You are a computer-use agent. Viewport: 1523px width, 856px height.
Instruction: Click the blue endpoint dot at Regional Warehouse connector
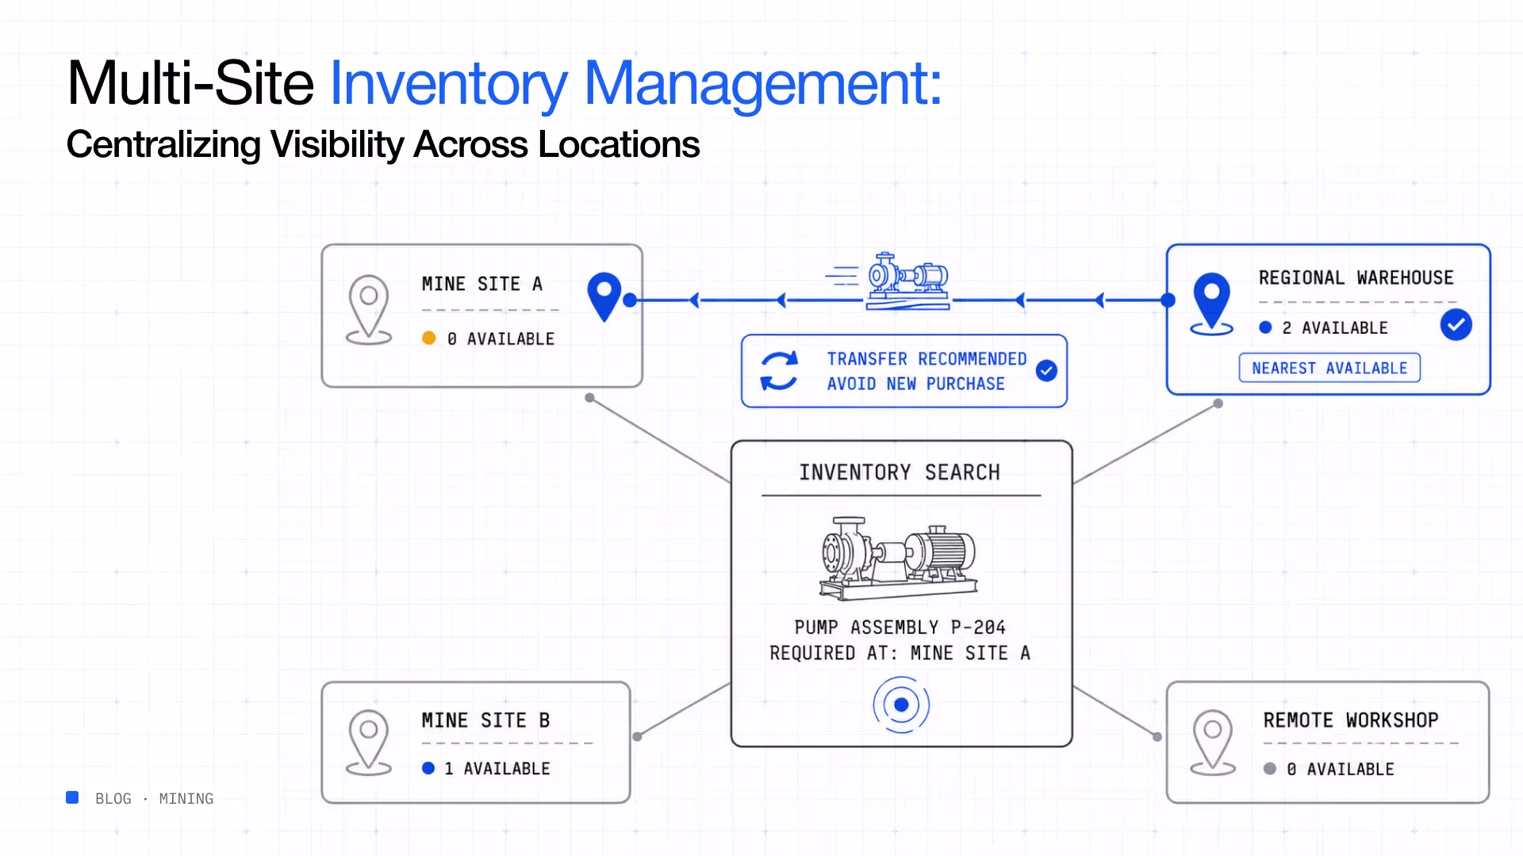pos(1168,300)
